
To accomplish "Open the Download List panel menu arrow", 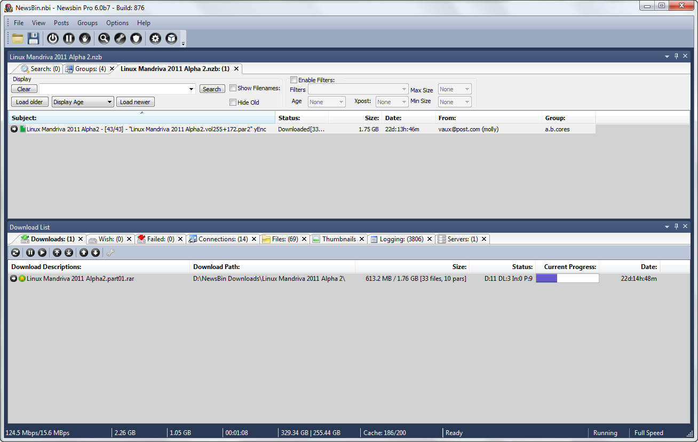I will 667,227.
